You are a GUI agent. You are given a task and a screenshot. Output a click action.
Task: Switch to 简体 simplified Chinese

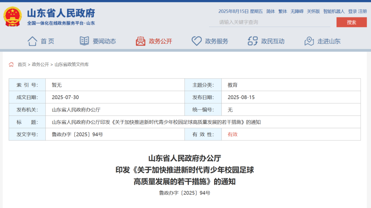pyautogui.click(x=271, y=11)
